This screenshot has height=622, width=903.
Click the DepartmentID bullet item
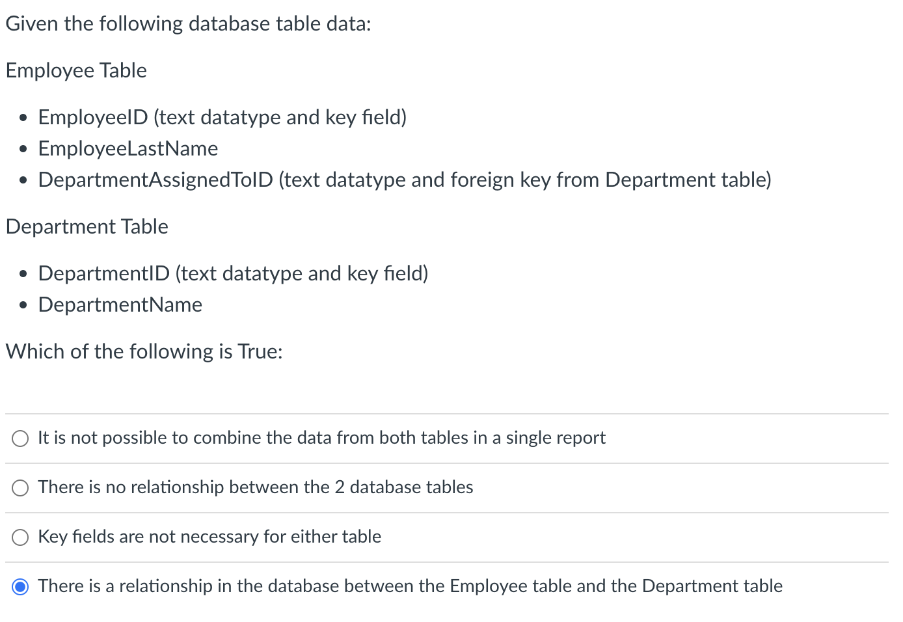coord(232,274)
